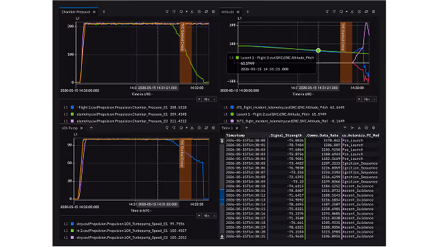Toggle pink Attitude_Roll legend swatch
Image resolution: width=439 pixels, height=247 pixels.
(232, 121)
